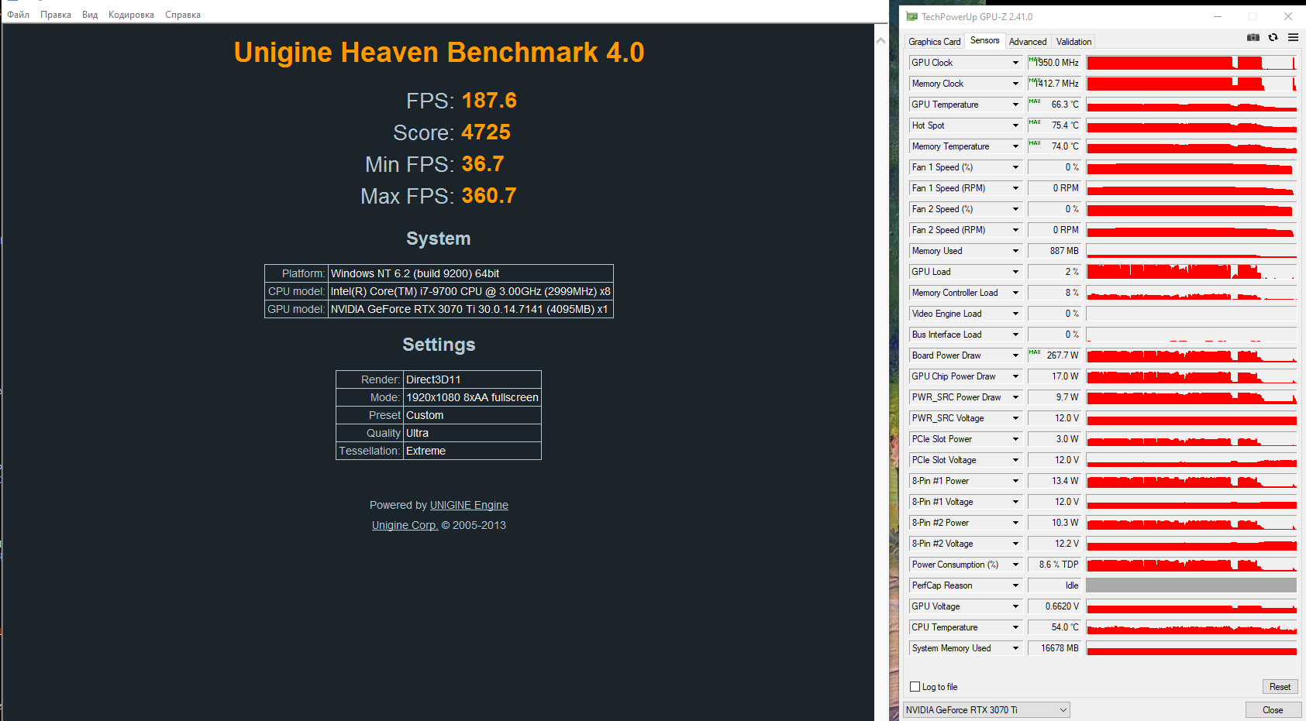Open the System Memory Used dropdown
This screenshot has width=1306, height=721.
[1015, 648]
